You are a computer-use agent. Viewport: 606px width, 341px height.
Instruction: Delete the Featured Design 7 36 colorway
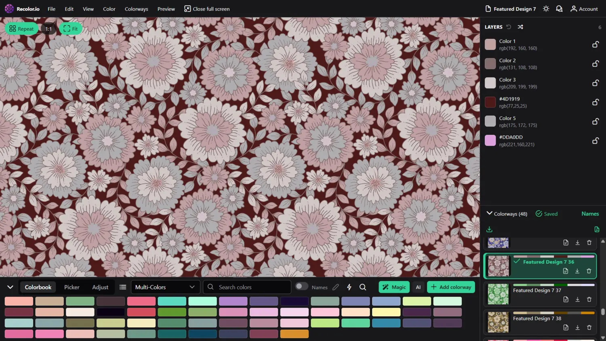(589, 271)
